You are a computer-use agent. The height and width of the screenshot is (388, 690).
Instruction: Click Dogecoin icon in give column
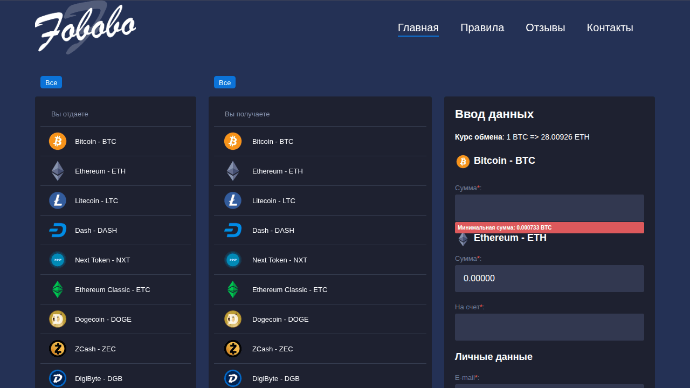(58, 319)
